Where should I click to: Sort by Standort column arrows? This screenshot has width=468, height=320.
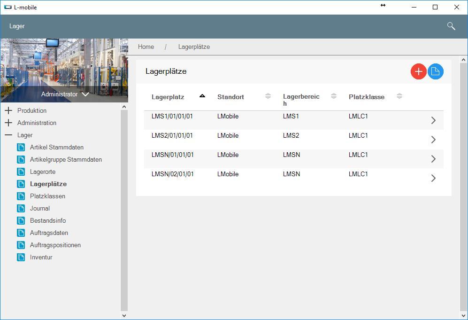point(268,96)
